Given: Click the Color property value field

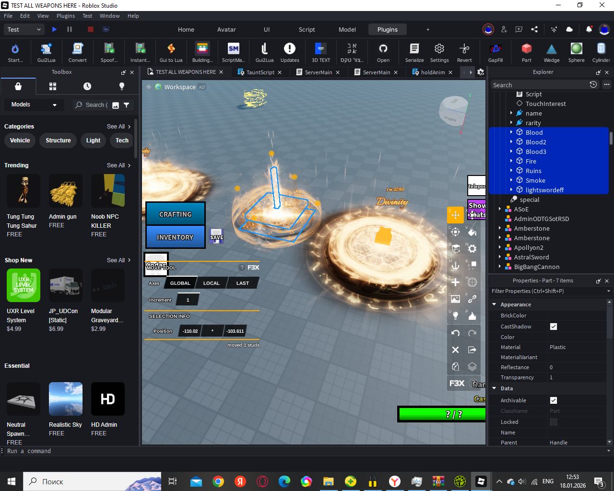Looking at the screenshot, I should click(x=577, y=337).
